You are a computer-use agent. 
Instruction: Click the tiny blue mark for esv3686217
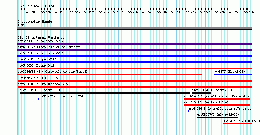(x=38, y=99)
